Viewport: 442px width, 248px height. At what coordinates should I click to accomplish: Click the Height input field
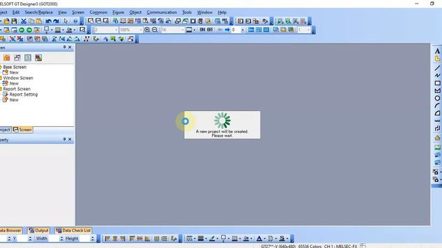[84, 239]
